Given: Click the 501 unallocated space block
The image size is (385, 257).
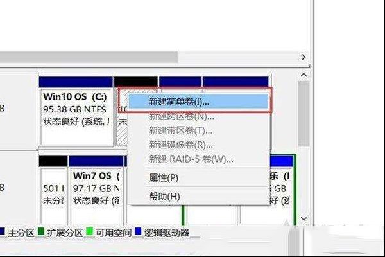Looking at the screenshot, I should pos(53,190).
